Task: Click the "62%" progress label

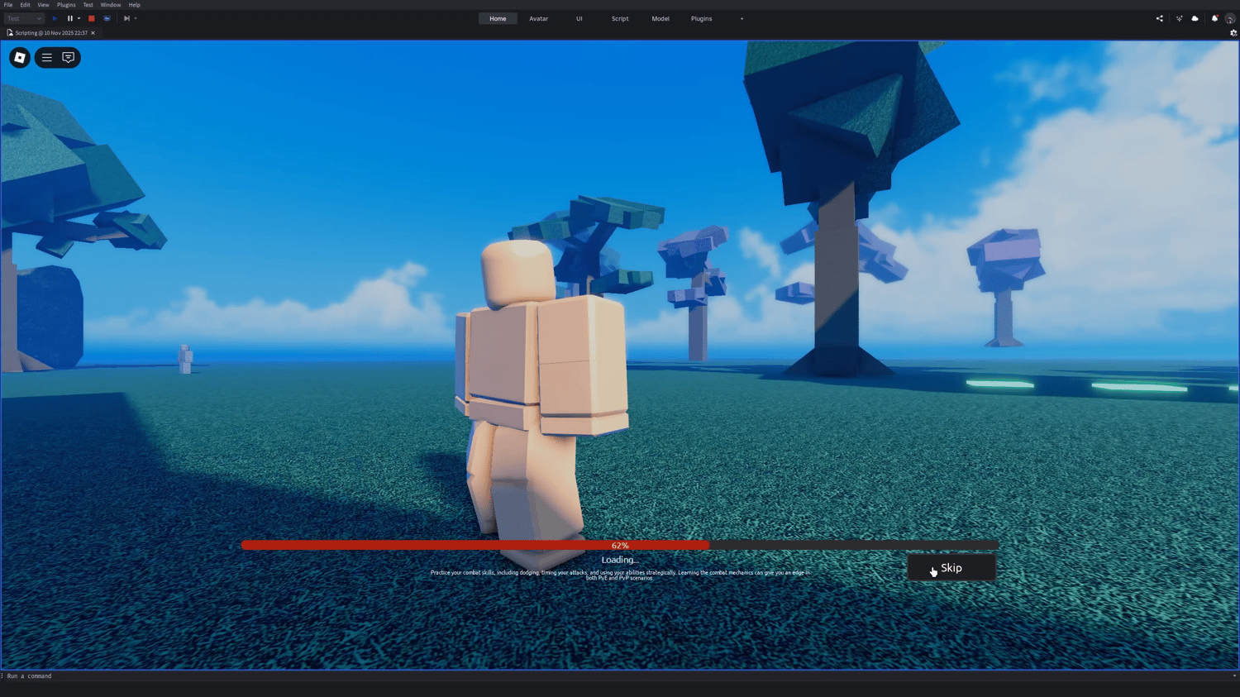Action: click(x=620, y=546)
